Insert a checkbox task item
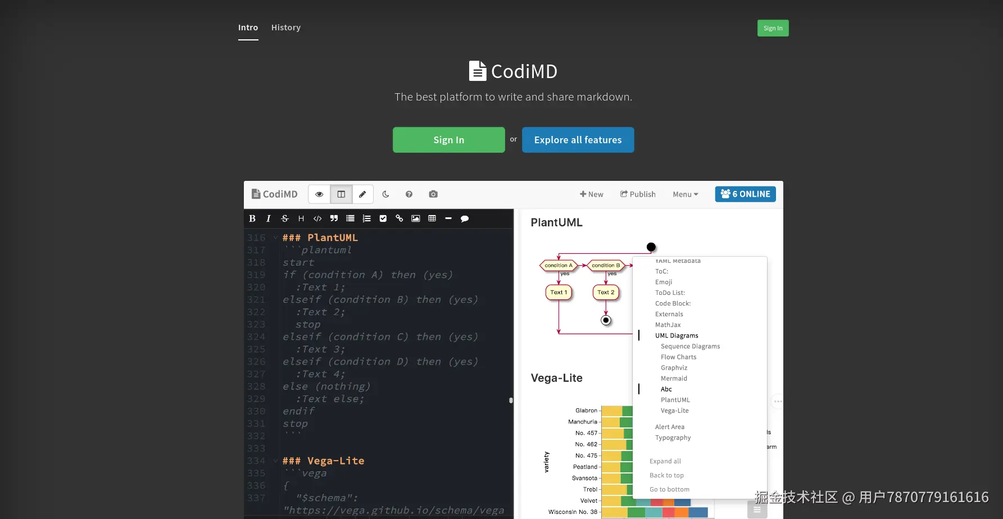Screen dimensions: 1003x519 pyautogui.click(x=383, y=218)
